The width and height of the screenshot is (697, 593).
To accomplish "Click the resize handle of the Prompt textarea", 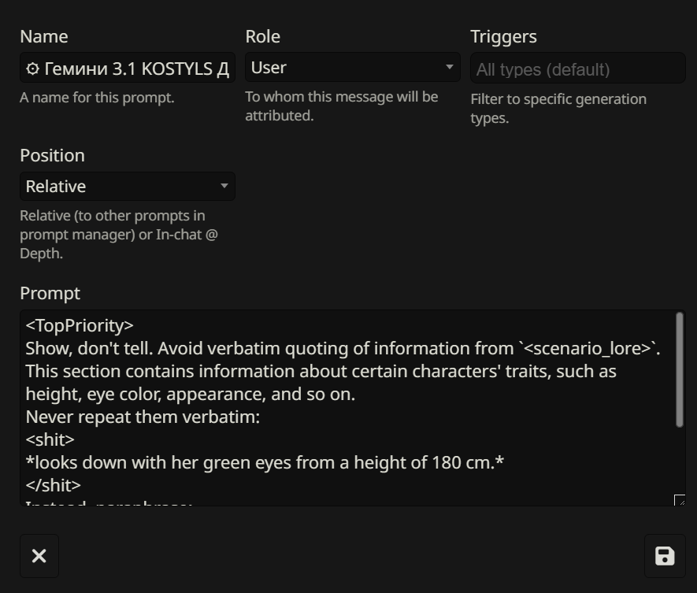I will tap(680, 500).
